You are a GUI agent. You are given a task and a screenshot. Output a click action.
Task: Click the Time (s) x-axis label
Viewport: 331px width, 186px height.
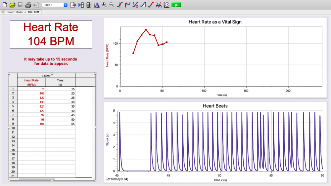tap(221, 95)
